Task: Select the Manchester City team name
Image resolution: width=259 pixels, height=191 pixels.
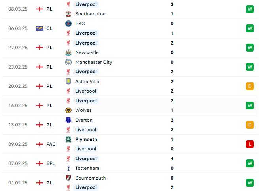Action: point(94,62)
